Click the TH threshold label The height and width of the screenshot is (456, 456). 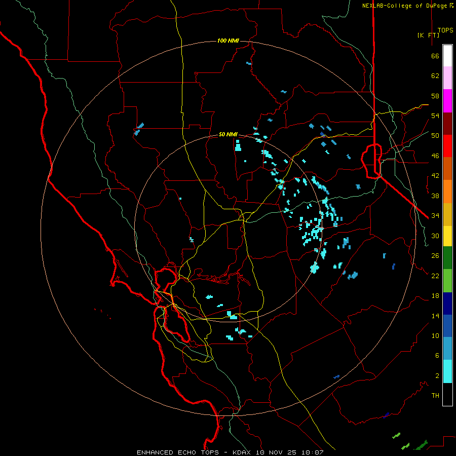(435, 396)
